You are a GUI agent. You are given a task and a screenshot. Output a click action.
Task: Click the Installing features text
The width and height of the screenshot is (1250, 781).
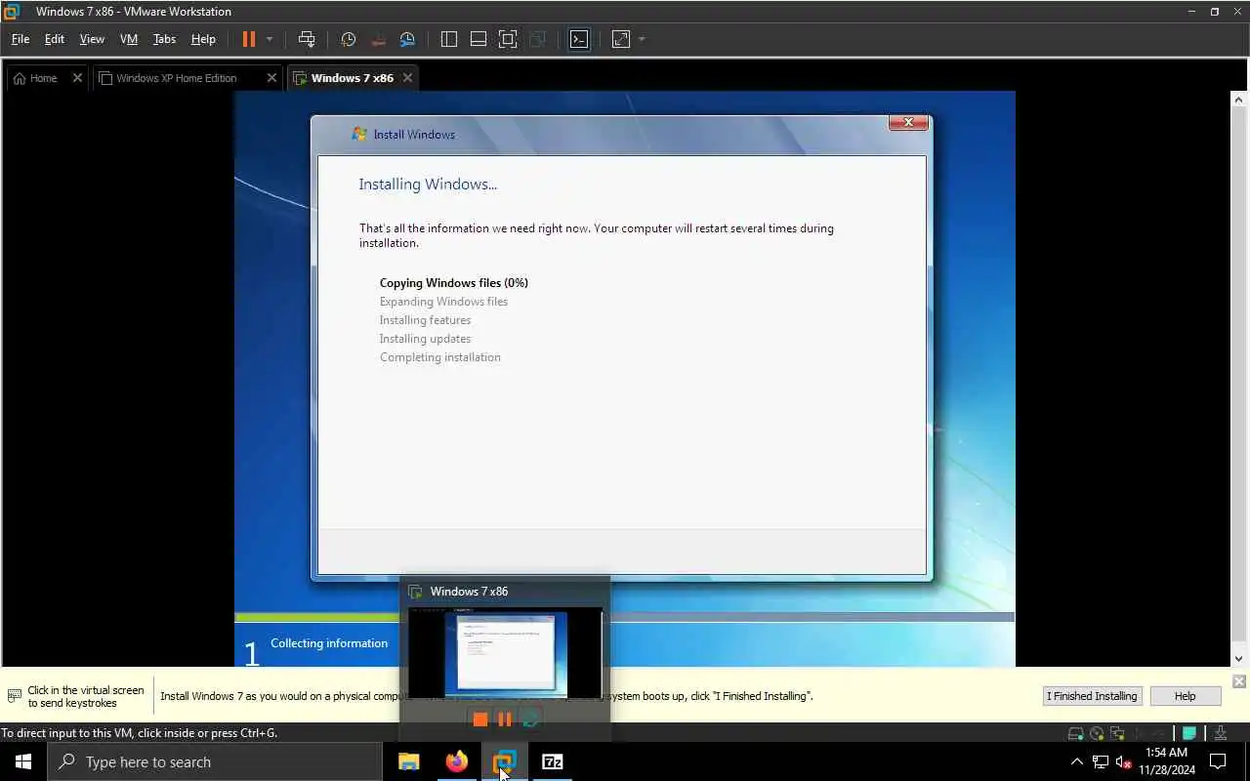click(x=425, y=320)
